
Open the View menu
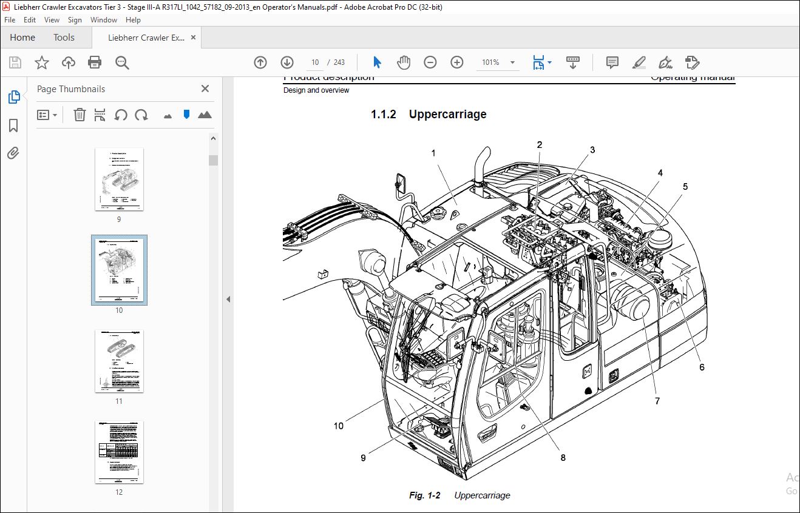coord(52,20)
